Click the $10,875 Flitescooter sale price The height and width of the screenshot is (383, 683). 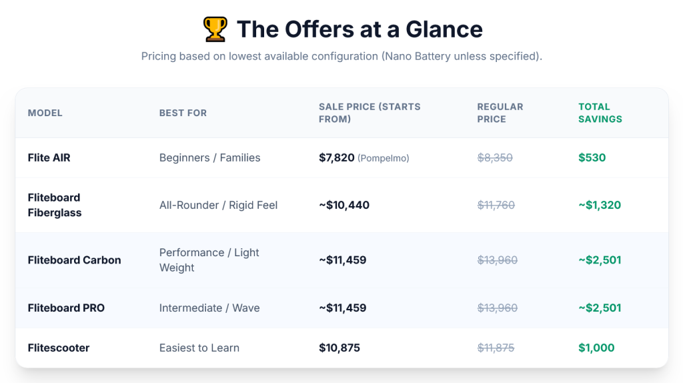(339, 348)
